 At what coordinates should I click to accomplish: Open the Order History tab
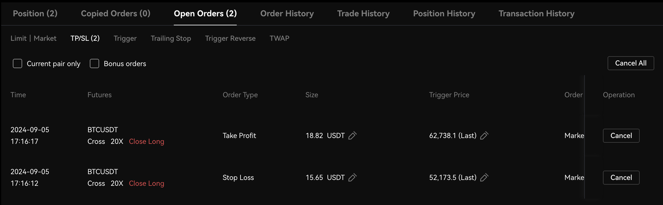[287, 13]
